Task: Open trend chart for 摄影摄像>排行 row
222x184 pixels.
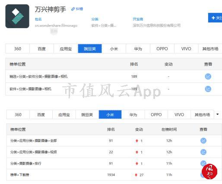Action: pyautogui.click(x=203, y=163)
